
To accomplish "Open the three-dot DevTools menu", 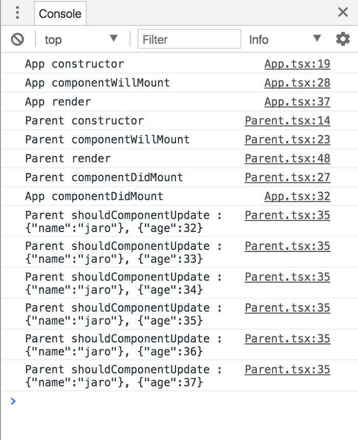I will [x=17, y=13].
